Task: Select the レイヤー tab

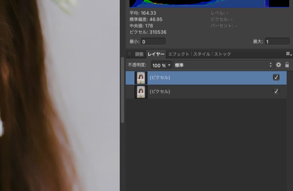Action: 156,54
